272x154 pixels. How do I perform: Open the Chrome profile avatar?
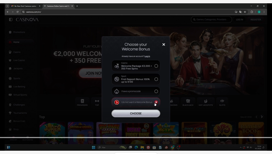point(259,12)
